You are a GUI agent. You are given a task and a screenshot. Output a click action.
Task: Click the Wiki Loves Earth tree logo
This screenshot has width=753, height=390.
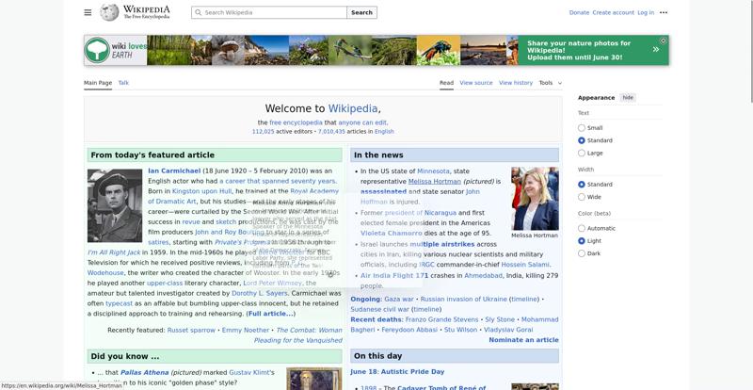(x=98, y=50)
